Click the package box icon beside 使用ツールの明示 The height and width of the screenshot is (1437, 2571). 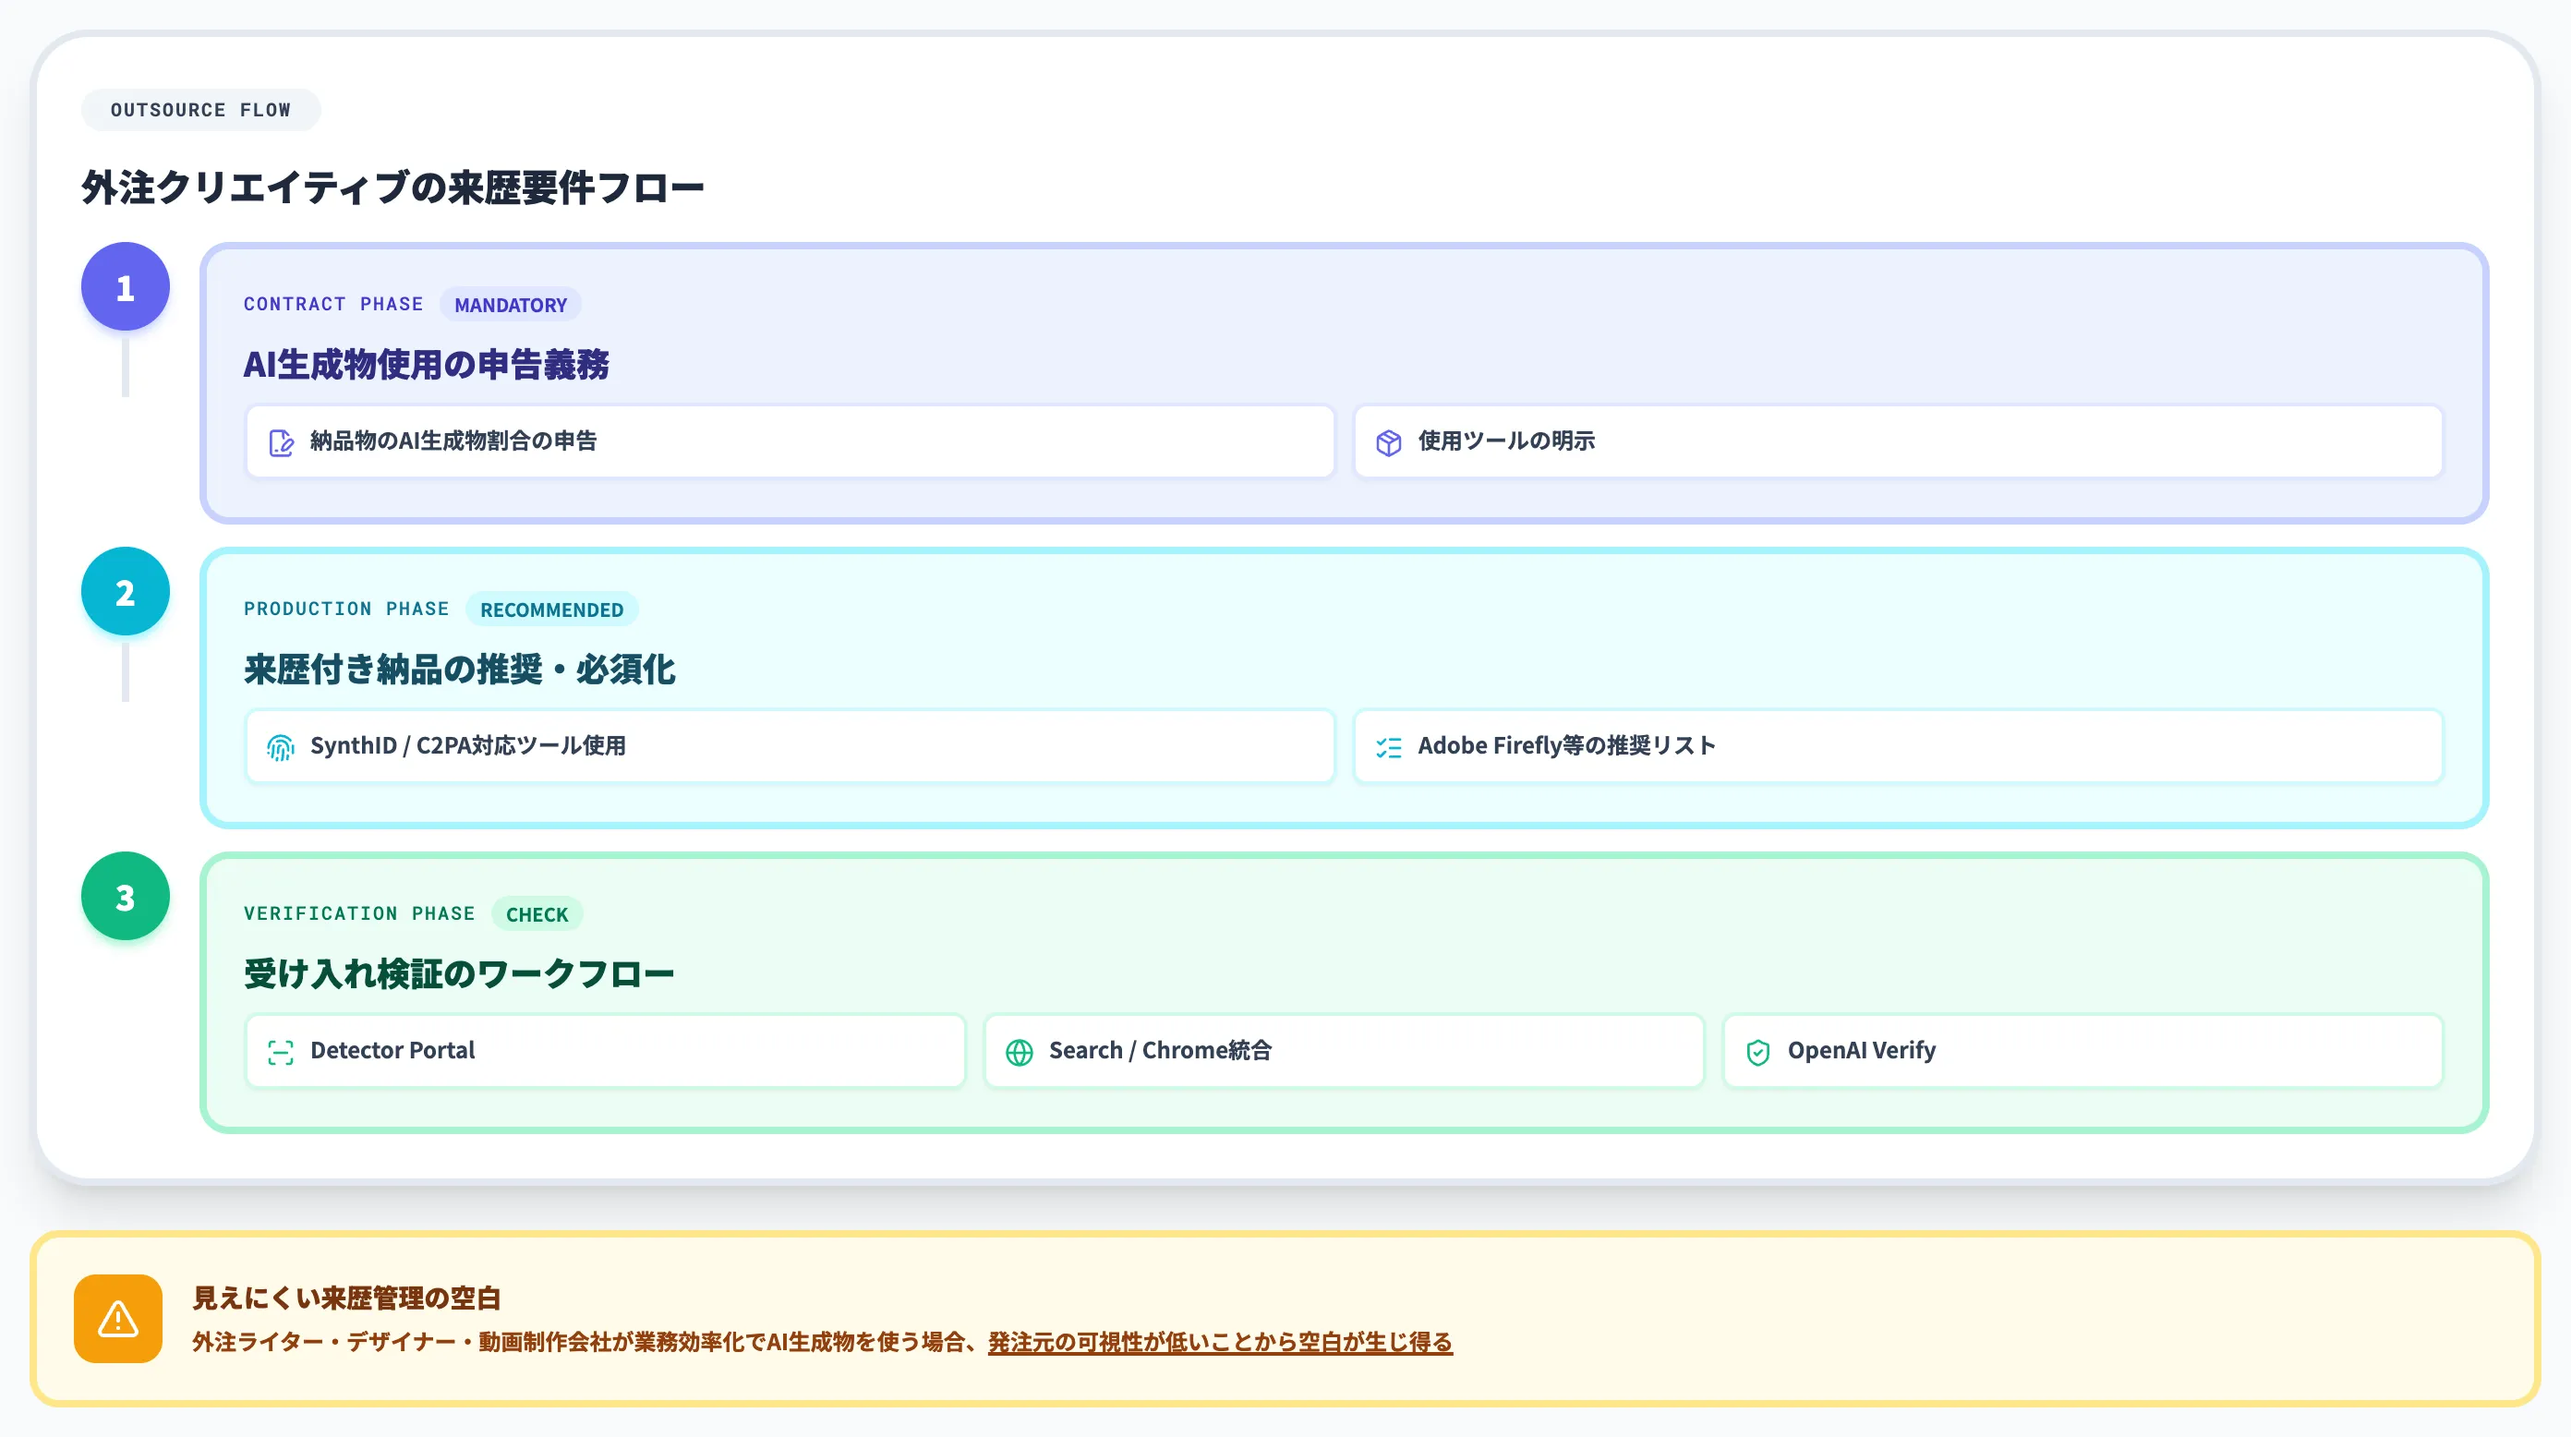coord(1388,442)
